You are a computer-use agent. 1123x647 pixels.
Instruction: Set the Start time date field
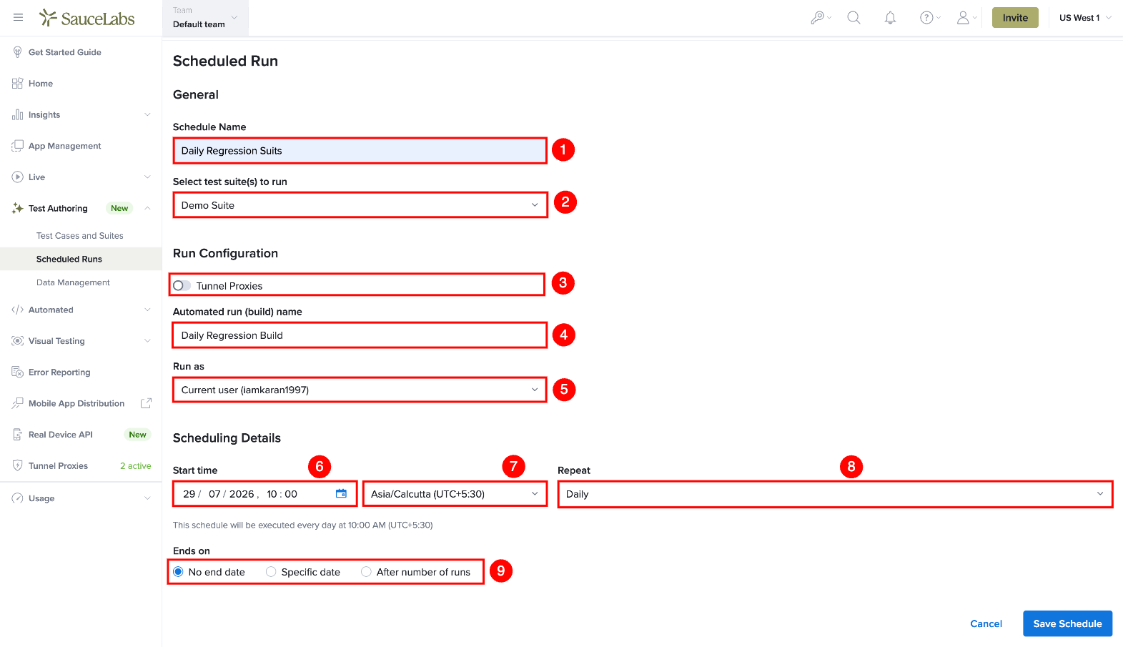264,494
